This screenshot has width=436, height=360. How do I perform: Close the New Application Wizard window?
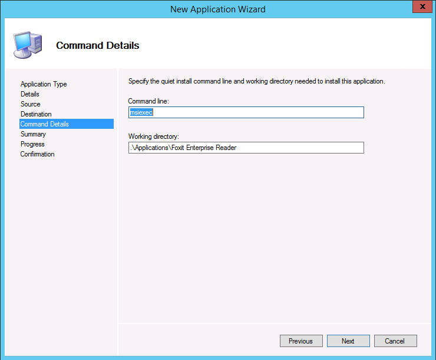point(420,8)
